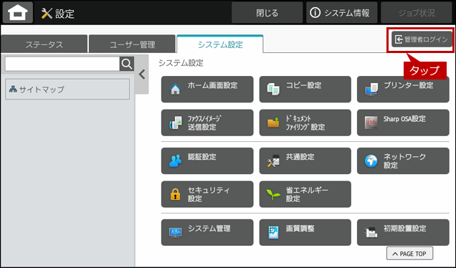
Task: Open 省エネルギー設定 leaf icon tile
Action: coord(305,194)
